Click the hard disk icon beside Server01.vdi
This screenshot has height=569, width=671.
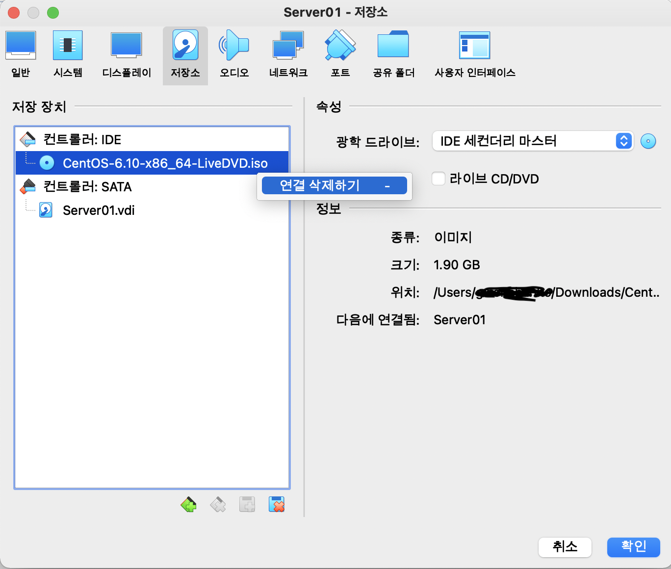(46, 210)
